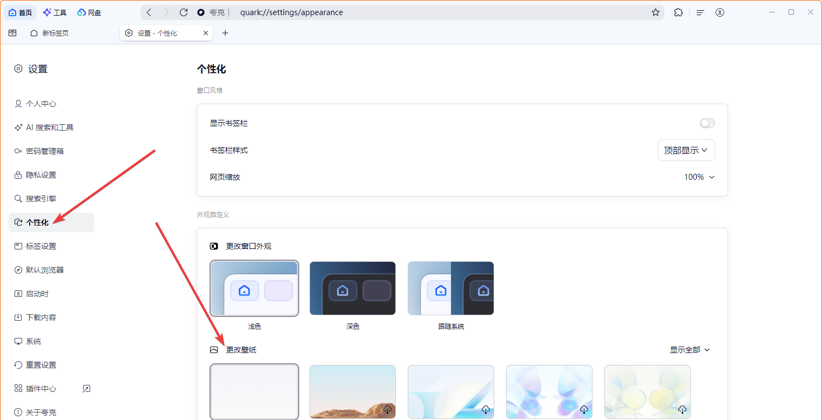822x420 pixels.
Task: Click the 更改壁纸 picture icon
Action: click(x=214, y=350)
